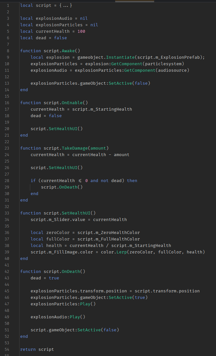
Task: Click the 'then' keyword in the if statement
Action: coord(132,180)
